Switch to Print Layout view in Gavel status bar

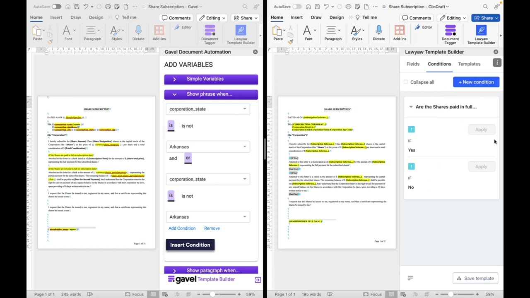(153, 294)
